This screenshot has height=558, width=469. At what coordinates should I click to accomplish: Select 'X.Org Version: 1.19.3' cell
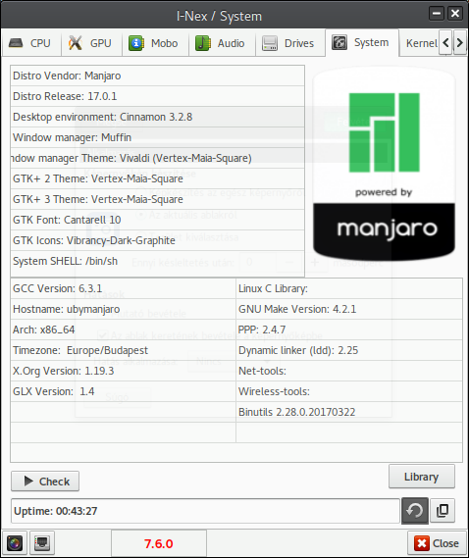point(124,371)
